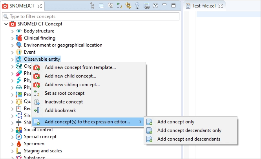Click the Collapse All toolbar icon
This screenshot has width=261, height=159.
pyautogui.click(x=101, y=6)
